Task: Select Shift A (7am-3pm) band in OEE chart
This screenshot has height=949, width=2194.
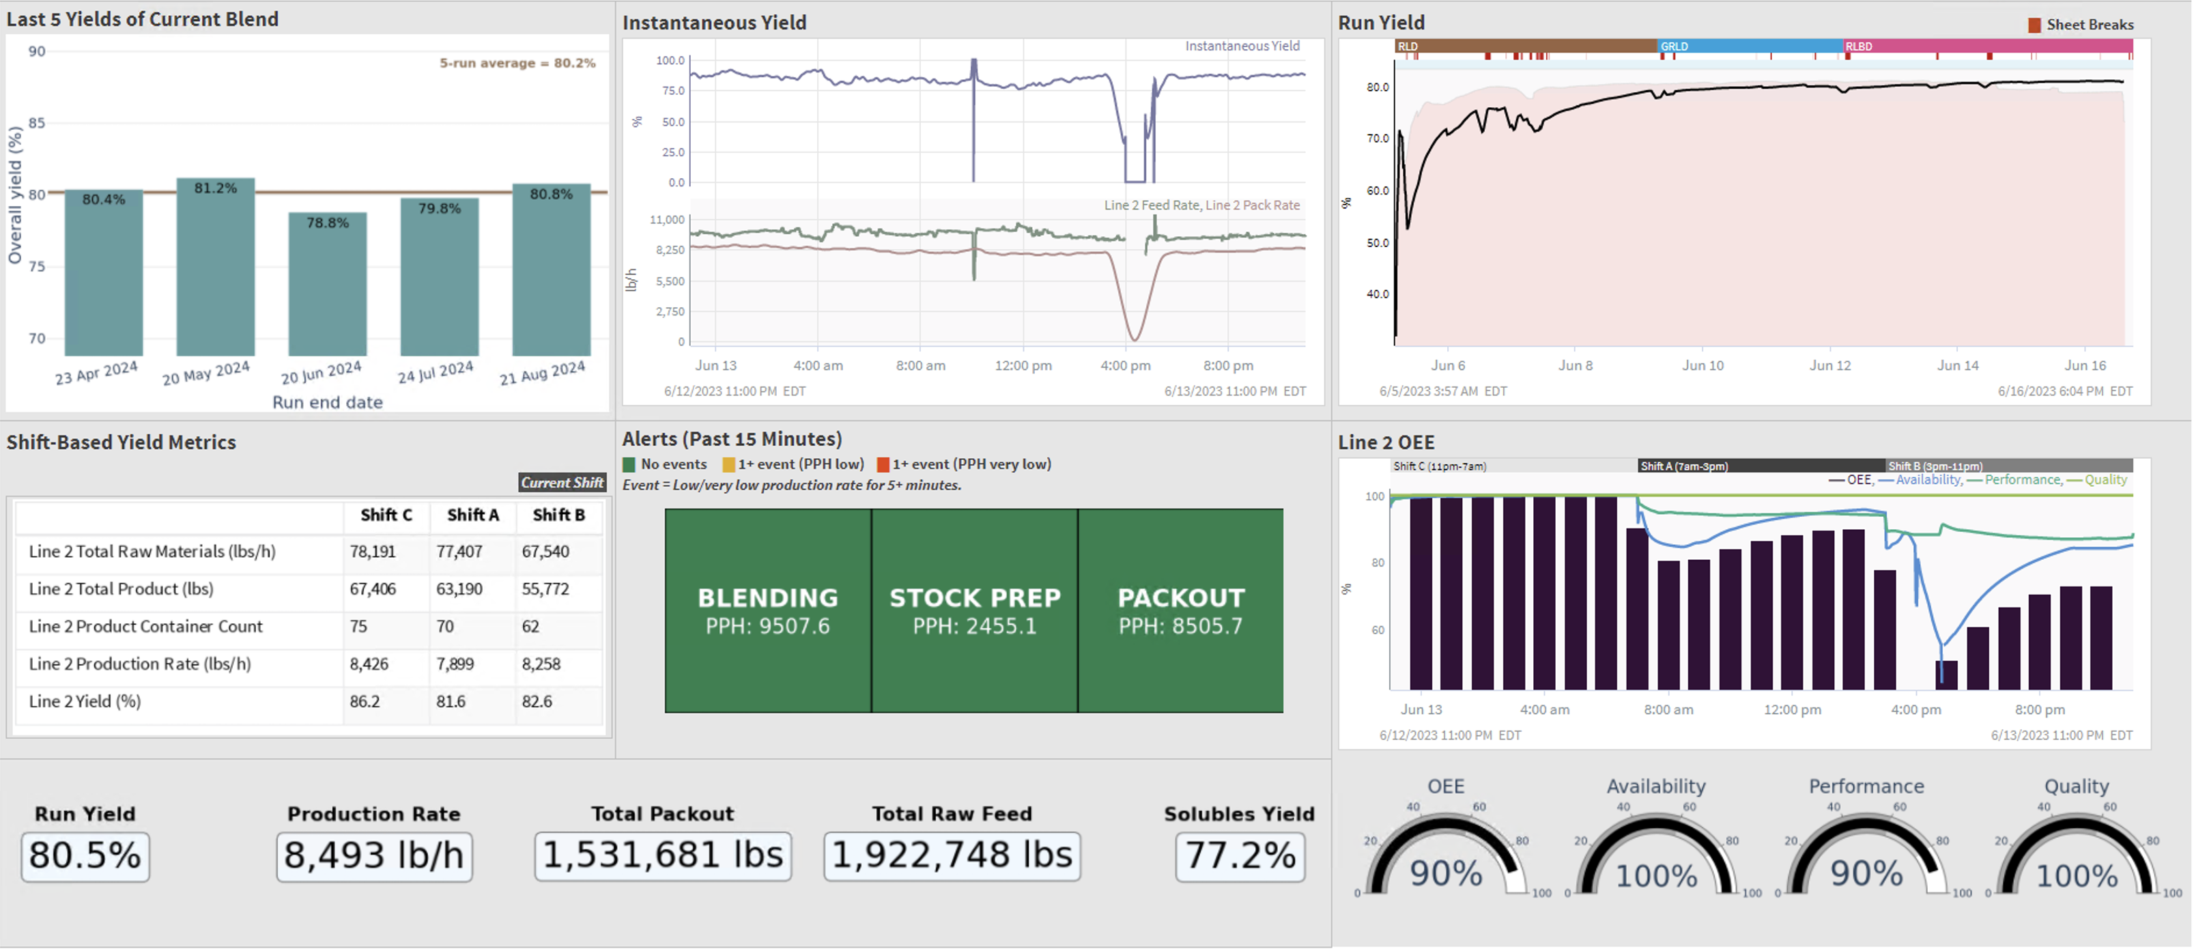Action: click(x=1760, y=466)
